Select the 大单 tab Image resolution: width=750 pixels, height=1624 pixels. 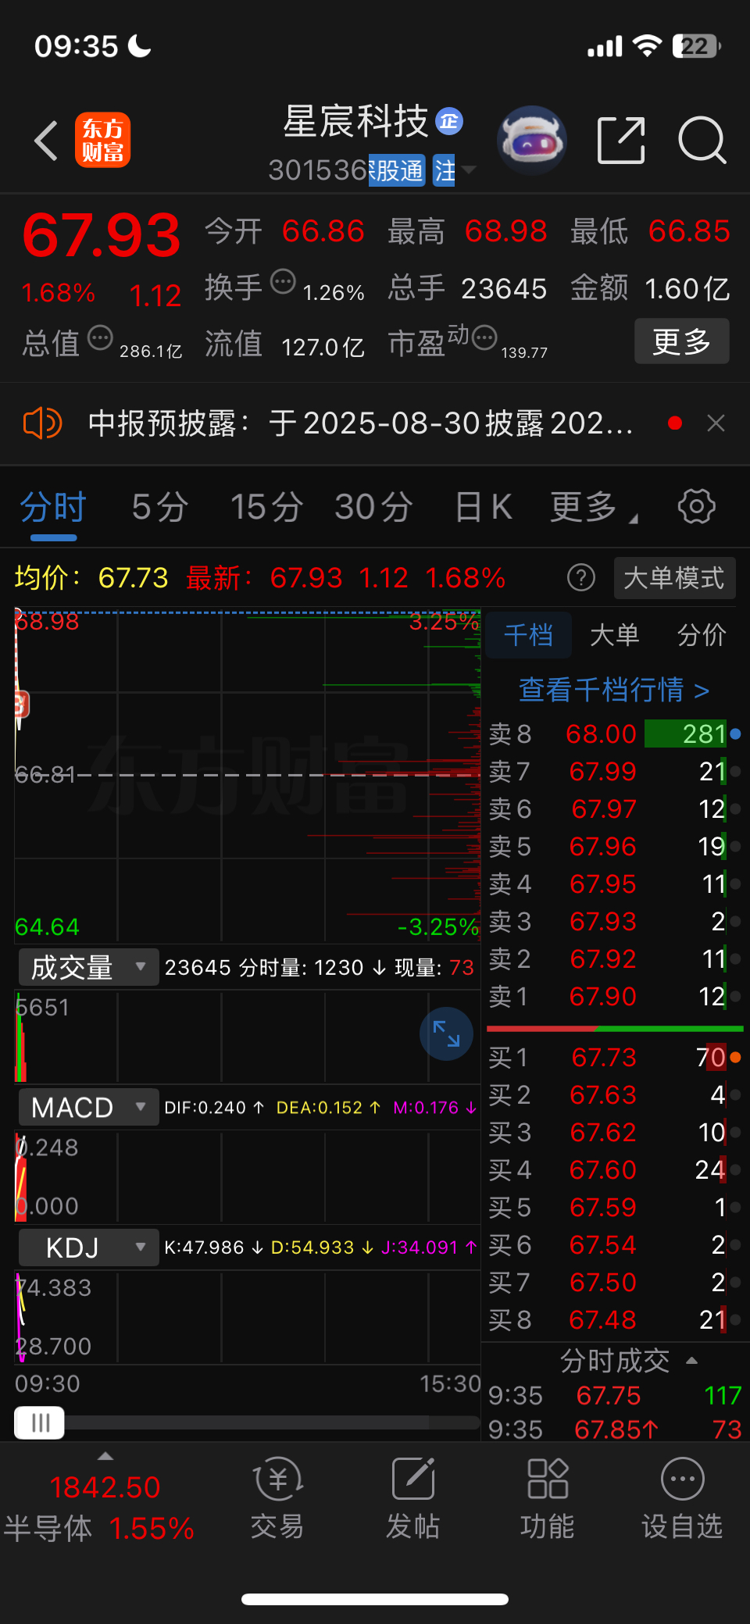click(615, 635)
